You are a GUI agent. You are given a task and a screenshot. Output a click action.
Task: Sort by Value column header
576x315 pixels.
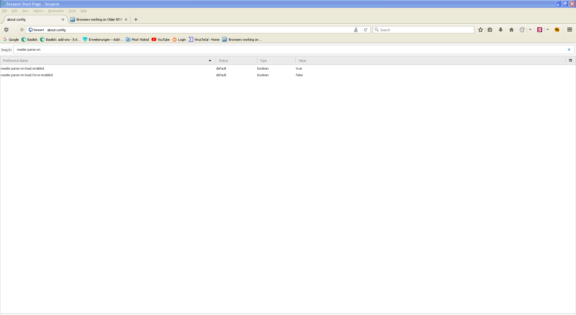click(x=430, y=61)
